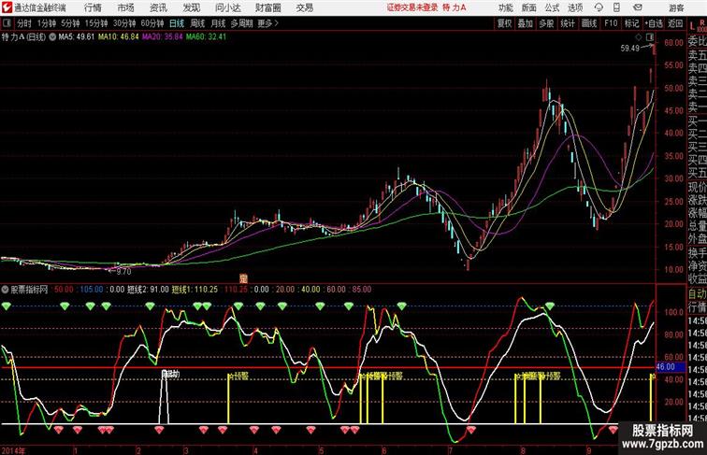Click the 特力A (日线) chart title
Screen dimensions: 707x455
tap(23, 37)
